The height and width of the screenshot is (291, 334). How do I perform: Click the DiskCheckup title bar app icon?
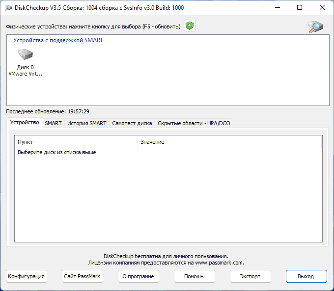pyautogui.click(x=8, y=8)
